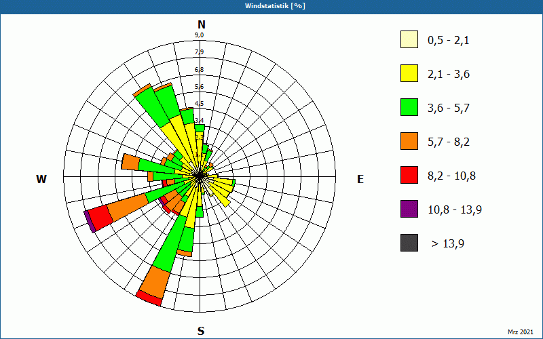Click the legend label '5,7 - 8,2'
This screenshot has height=339, width=543.
click(x=449, y=142)
